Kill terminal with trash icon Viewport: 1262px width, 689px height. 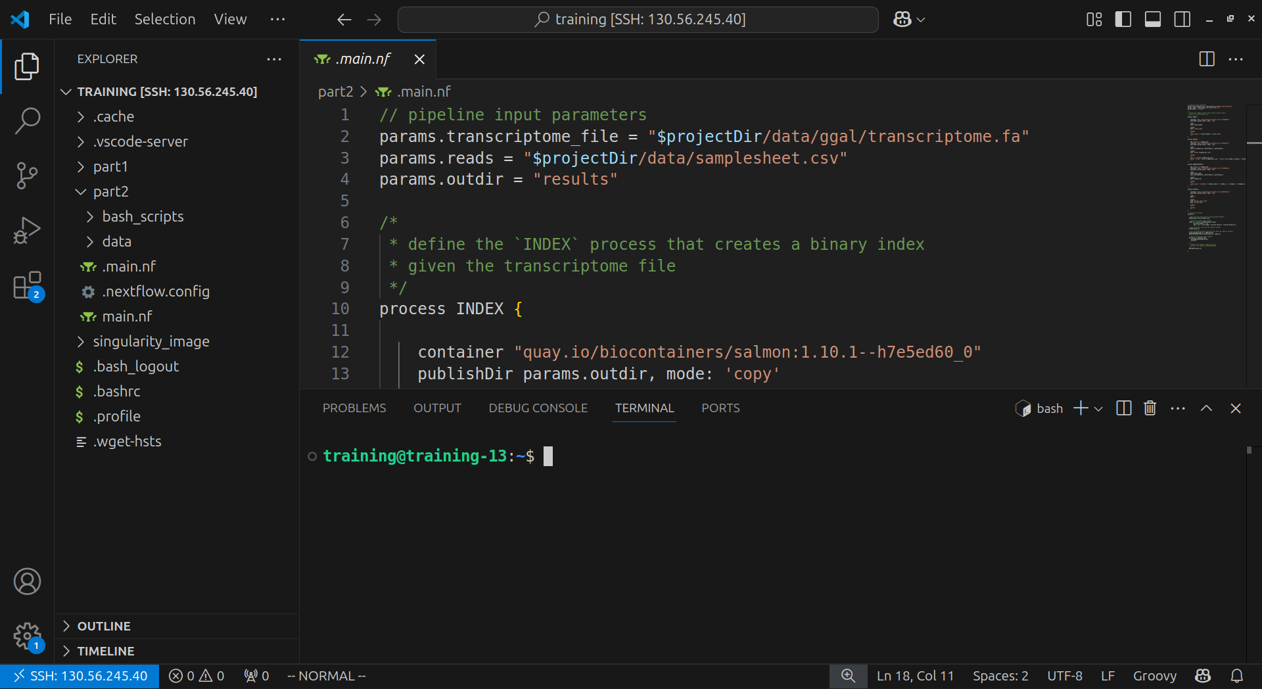[1150, 408]
